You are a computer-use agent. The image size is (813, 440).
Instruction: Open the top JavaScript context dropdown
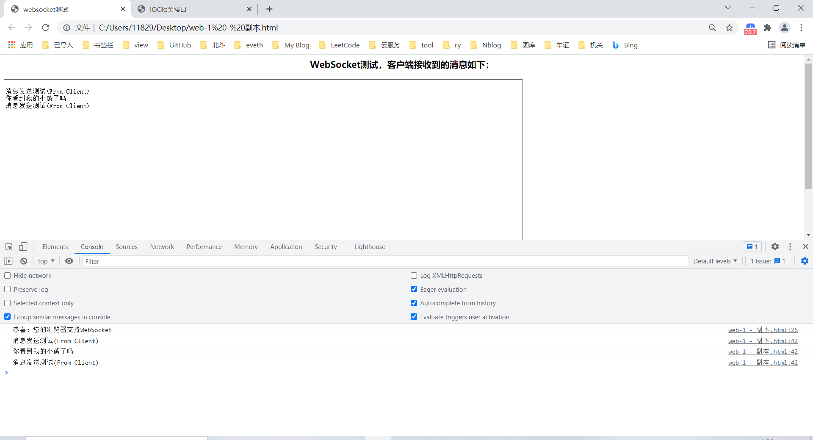46,261
